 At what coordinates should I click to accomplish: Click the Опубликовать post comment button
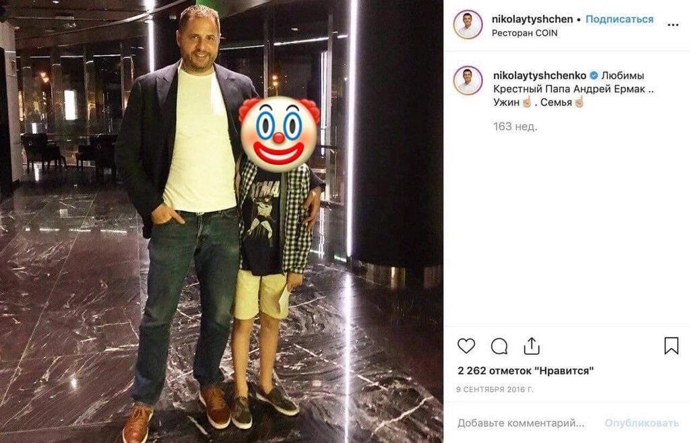pyautogui.click(x=641, y=423)
